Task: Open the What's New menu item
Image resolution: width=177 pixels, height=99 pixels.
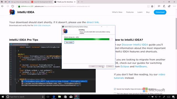Action: point(117,12)
